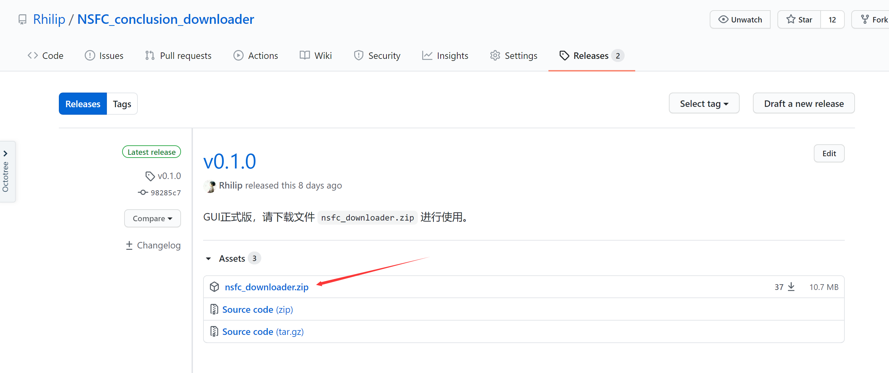889x373 pixels.
Task: Open the Insights tab
Action: click(x=445, y=55)
